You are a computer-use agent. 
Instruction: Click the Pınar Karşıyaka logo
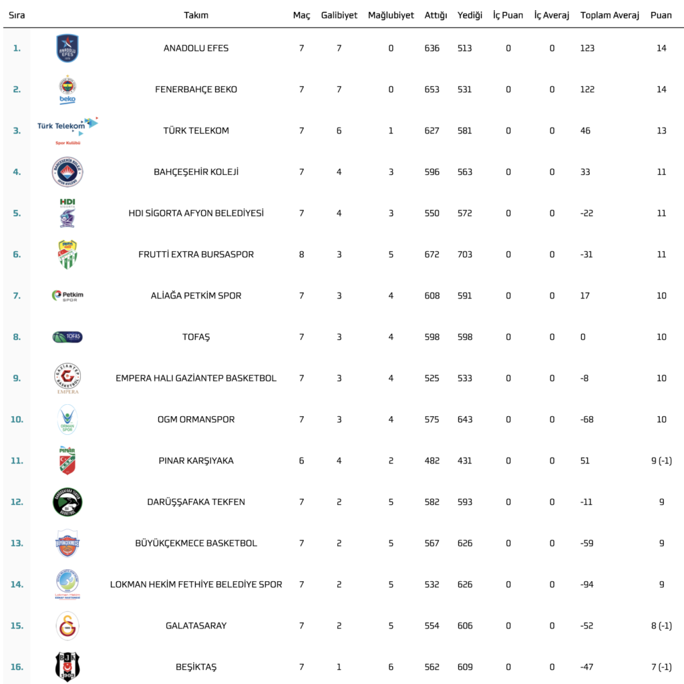click(67, 461)
